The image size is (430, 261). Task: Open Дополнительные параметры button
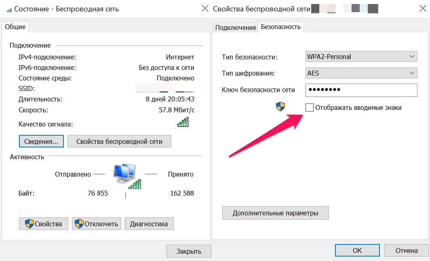(275, 213)
